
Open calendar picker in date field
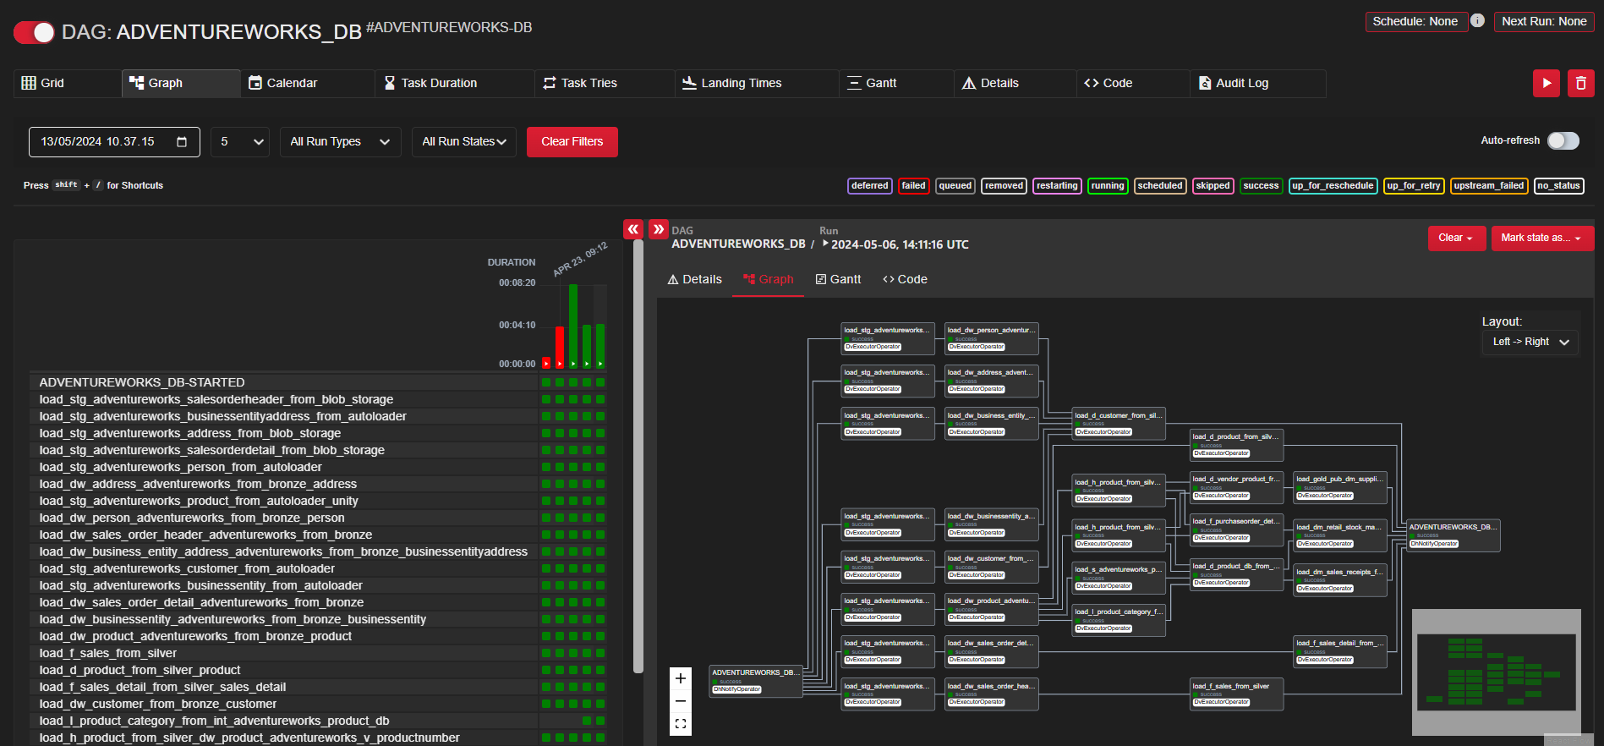coord(182,142)
